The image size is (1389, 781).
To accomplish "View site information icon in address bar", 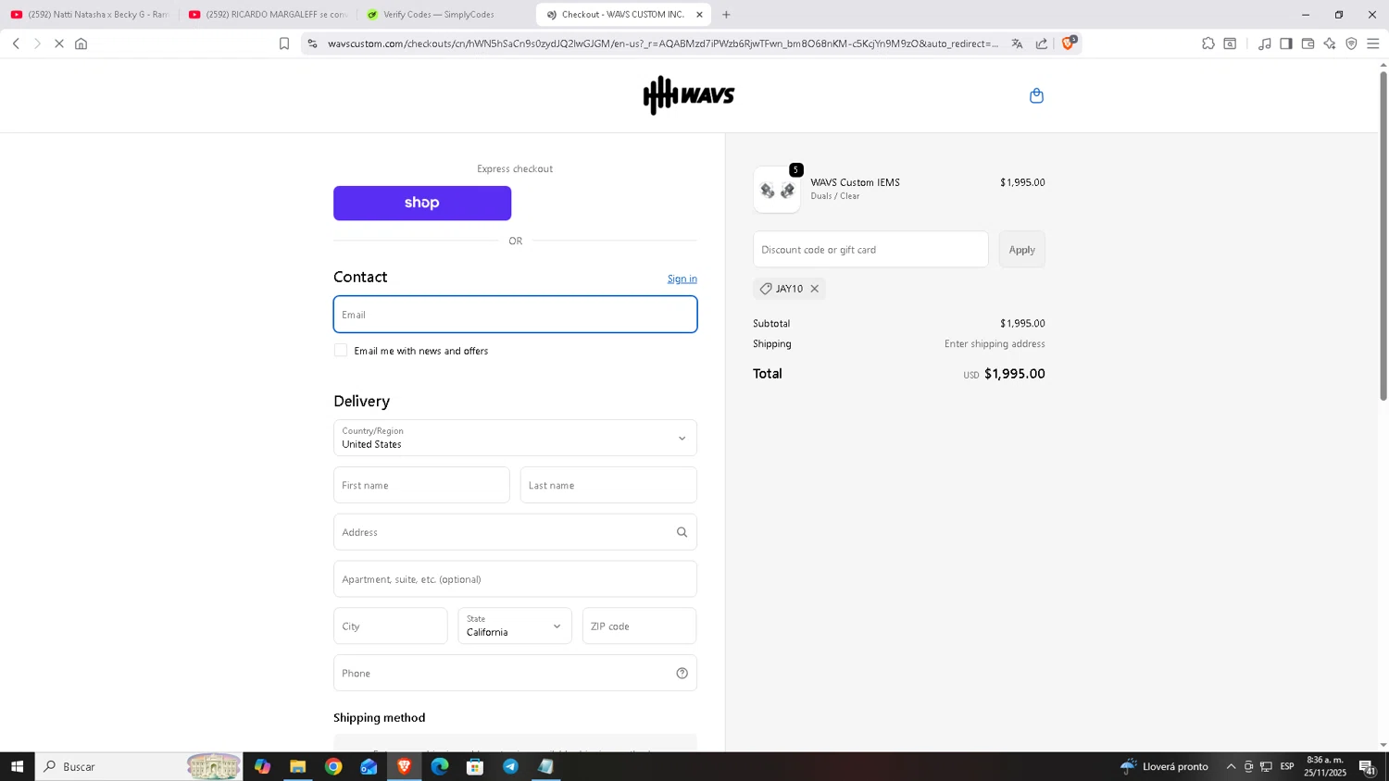I will (x=312, y=43).
